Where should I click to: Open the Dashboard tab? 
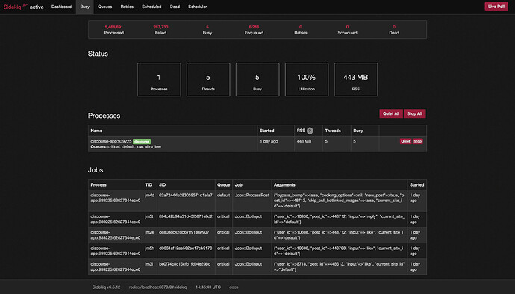click(61, 7)
